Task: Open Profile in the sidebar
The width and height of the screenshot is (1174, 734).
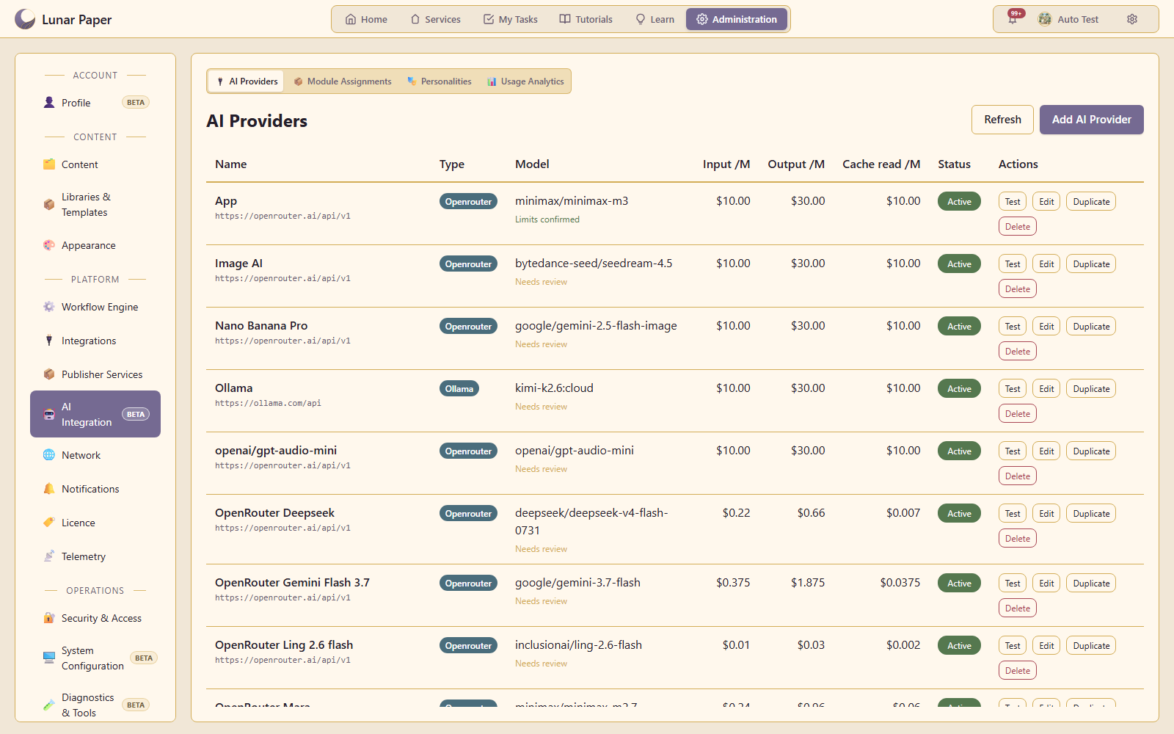Action: (95, 103)
